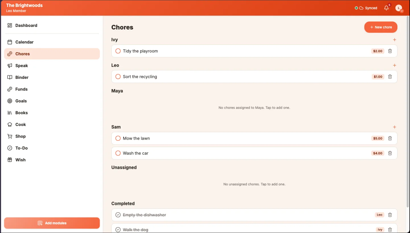Mark Mow the lawn as complete
Screen dimensions: 410x233
click(118, 138)
